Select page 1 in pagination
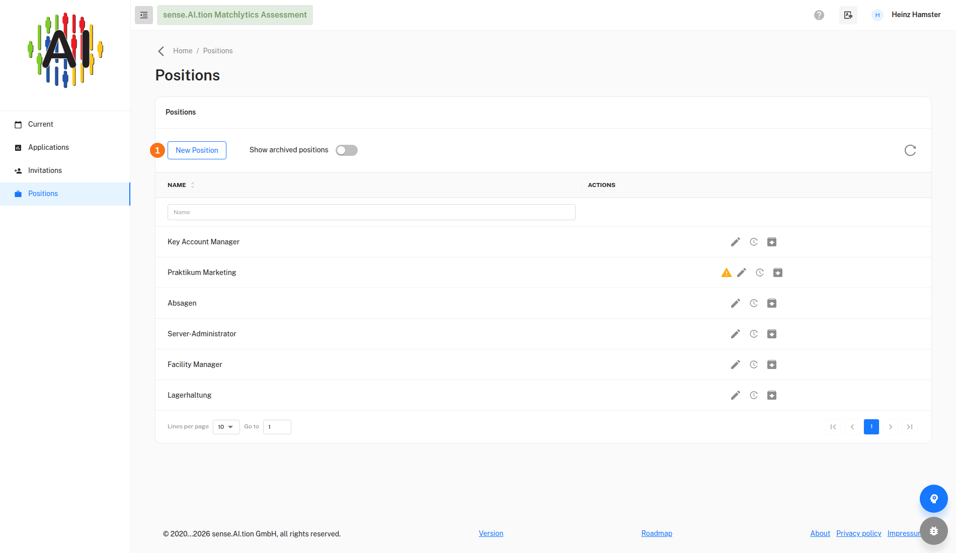This screenshot has height=553, width=956. [871, 427]
